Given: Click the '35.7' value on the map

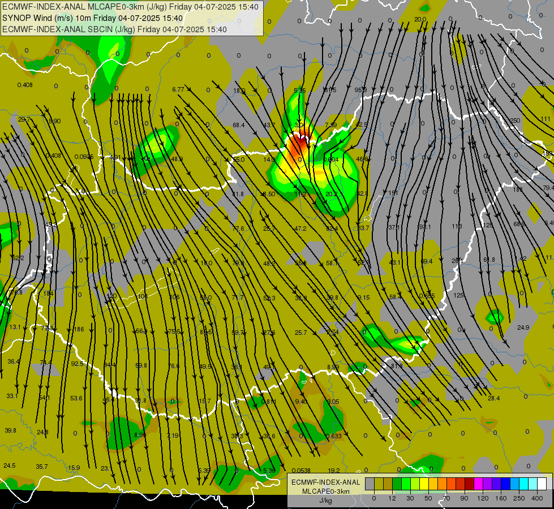Looking at the screenshot, I should coord(42,467).
